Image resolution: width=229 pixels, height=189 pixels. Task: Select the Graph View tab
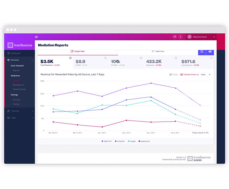click(78, 51)
